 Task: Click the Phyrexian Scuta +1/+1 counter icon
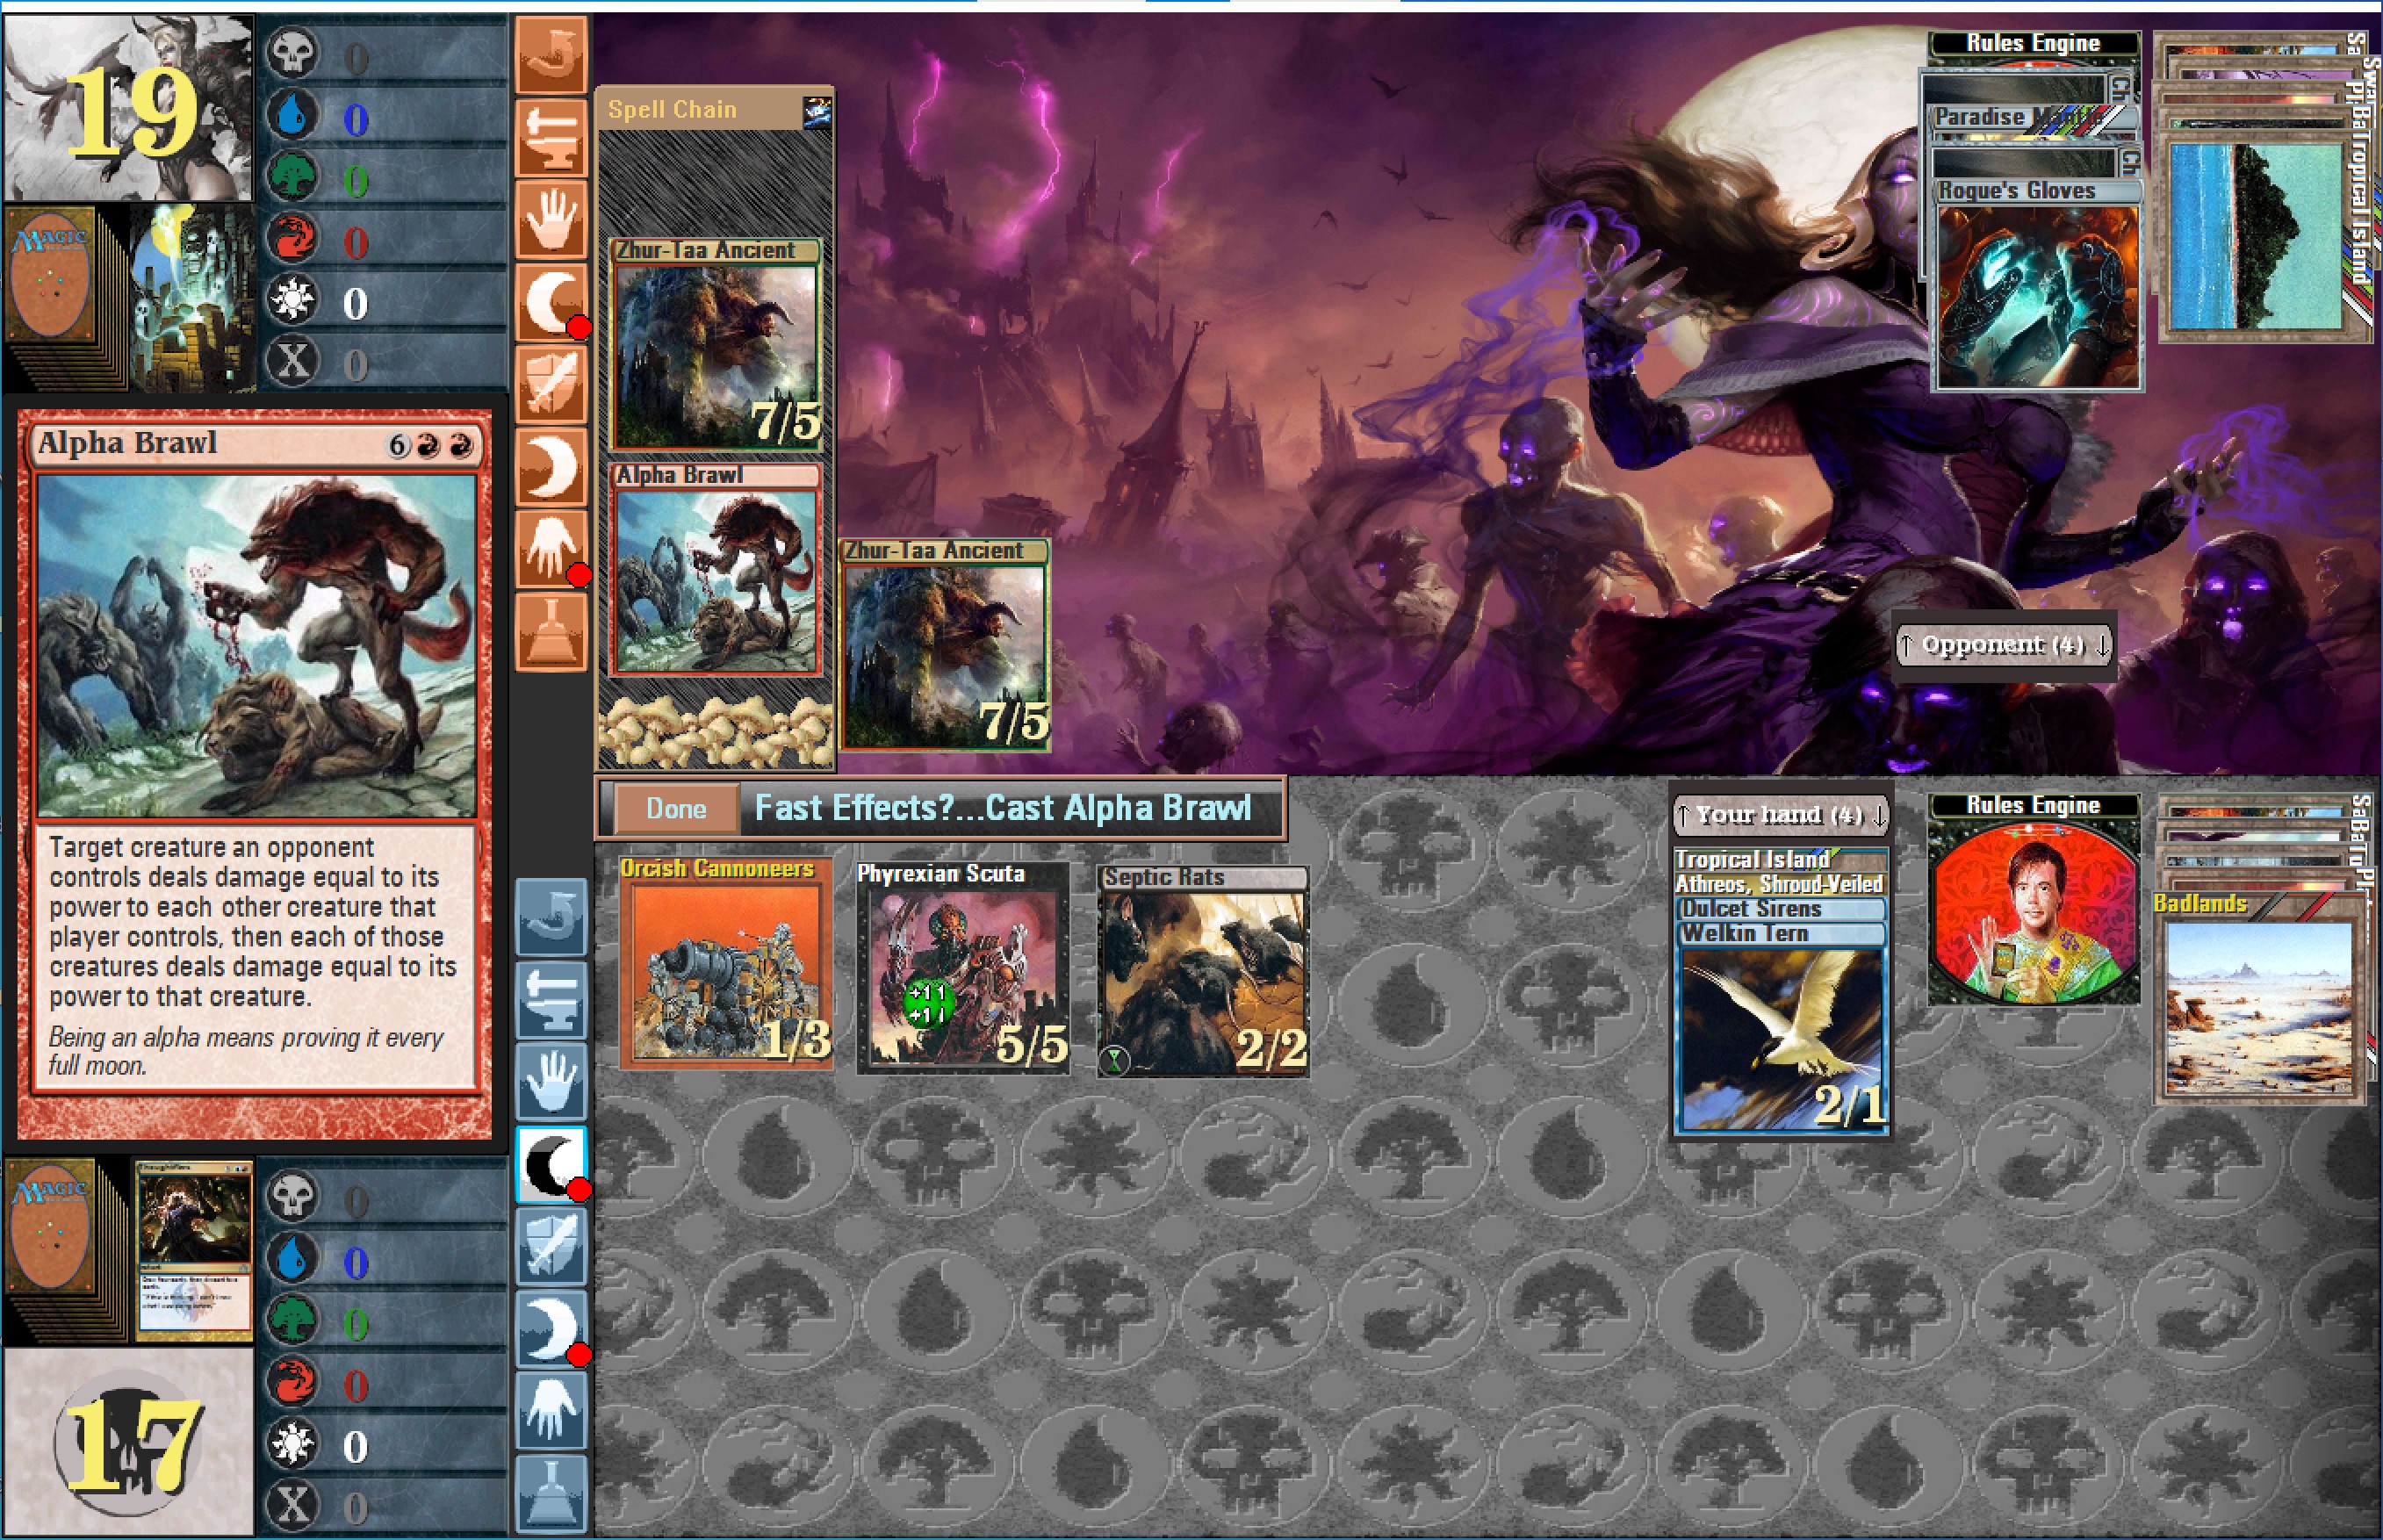pos(927,1004)
